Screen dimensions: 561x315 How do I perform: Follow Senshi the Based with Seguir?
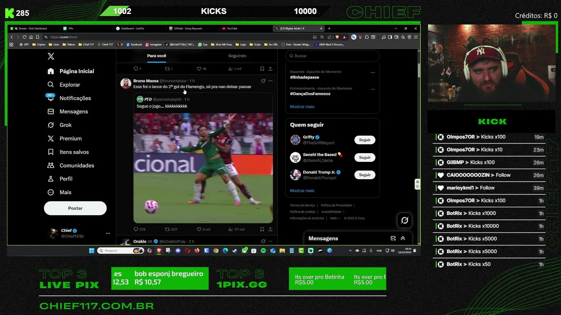coord(365,157)
